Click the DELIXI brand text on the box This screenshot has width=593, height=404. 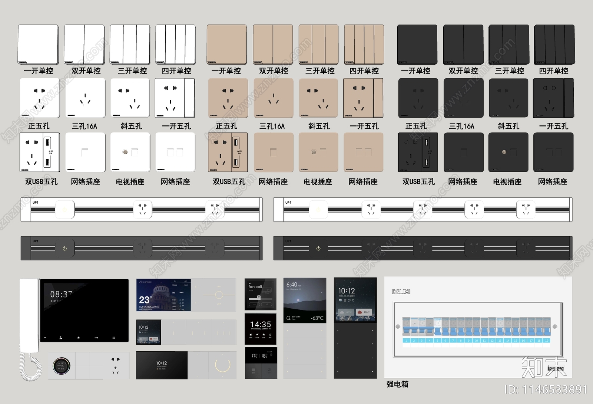pyautogui.click(x=401, y=292)
